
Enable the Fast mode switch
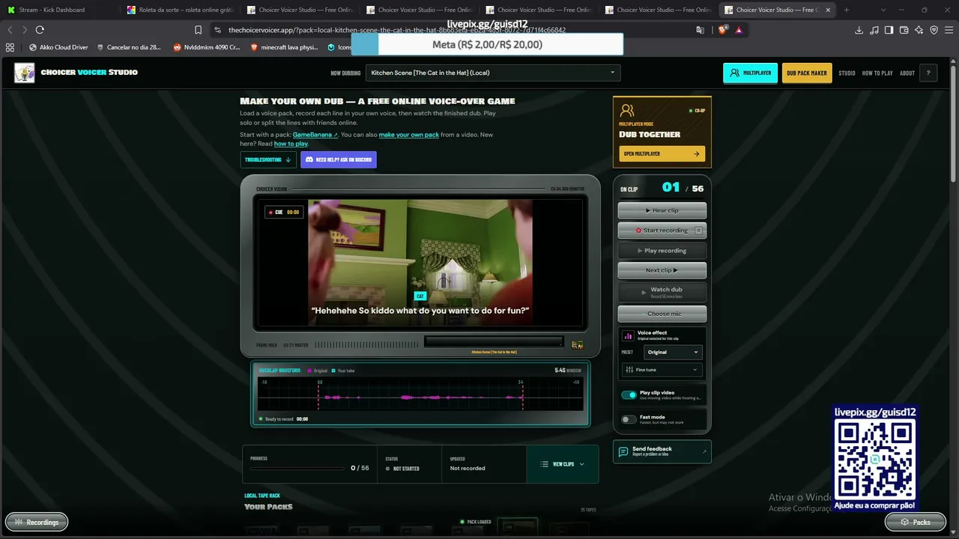pyautogui.click(x=629, y=419)
